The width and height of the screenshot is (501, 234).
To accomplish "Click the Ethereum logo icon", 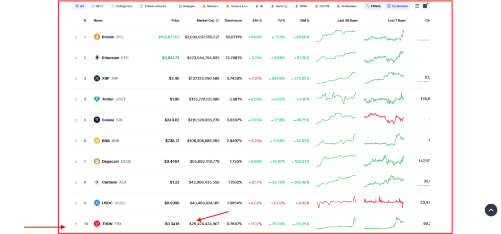I will [x=97, y=58].
